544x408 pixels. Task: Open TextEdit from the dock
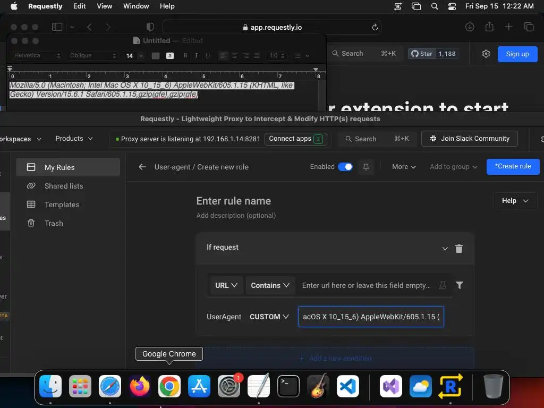tap(259, 386)
